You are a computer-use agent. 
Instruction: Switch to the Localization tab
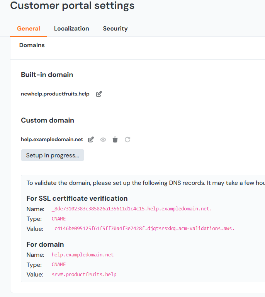(71, 29)
